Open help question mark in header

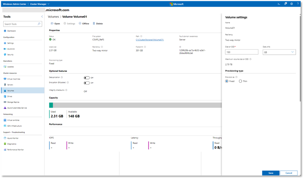298,4
